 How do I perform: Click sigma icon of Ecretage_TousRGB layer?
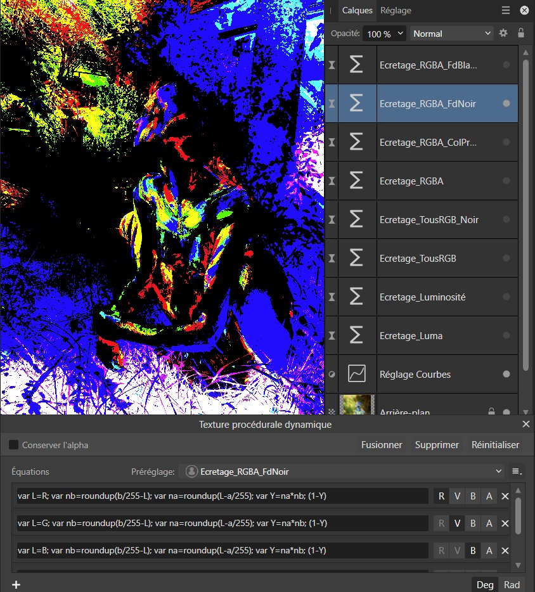coord(356,258)
